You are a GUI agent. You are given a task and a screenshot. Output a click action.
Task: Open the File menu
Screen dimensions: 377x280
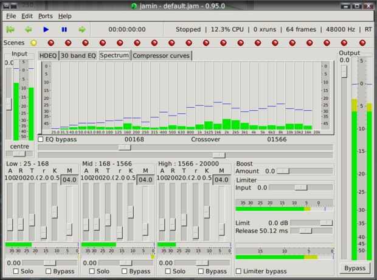point(11,16)
